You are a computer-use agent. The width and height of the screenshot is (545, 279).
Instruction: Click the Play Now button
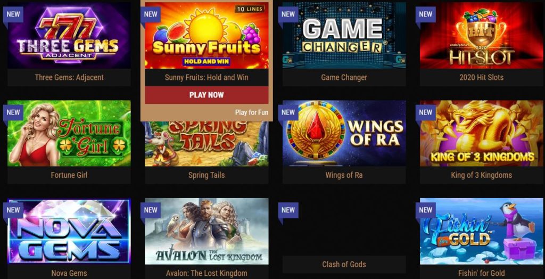(207, 95)
